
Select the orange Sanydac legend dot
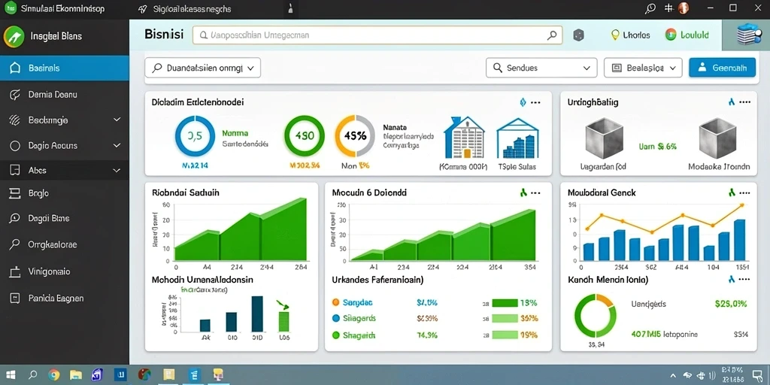click(336, 302)
